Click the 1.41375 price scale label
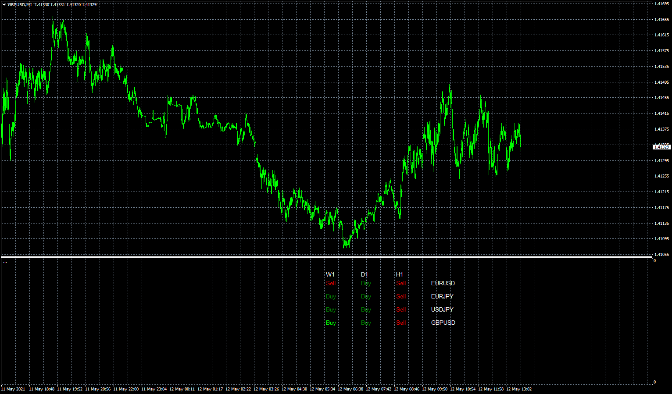Screen dimensions: 672x394 pyautogui.click(x=661, y=129)
